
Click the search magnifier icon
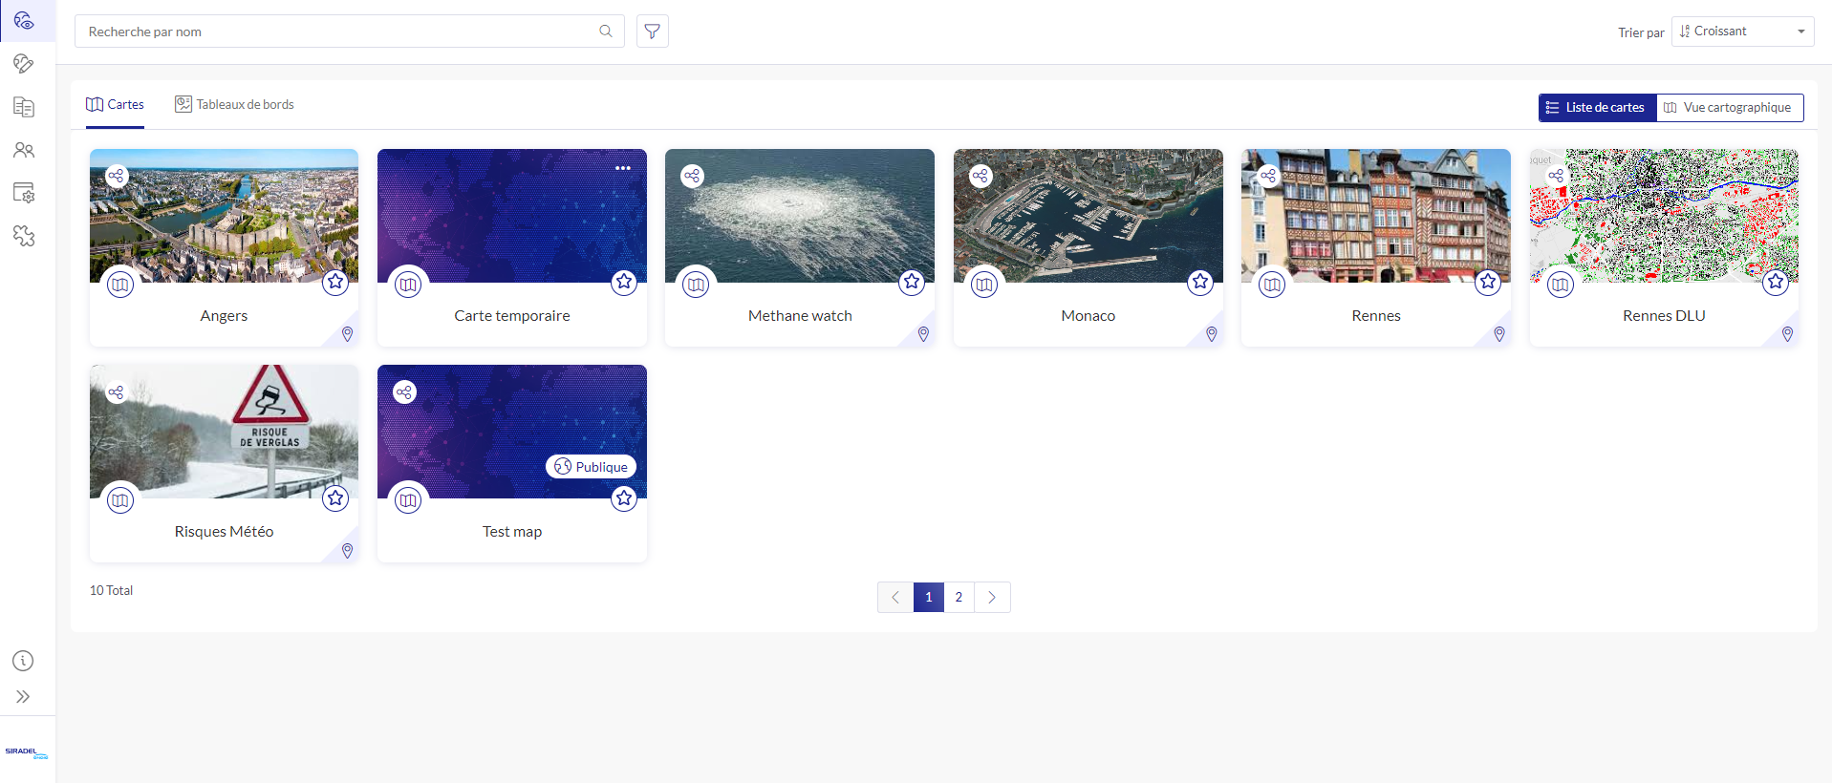click(x=606, y=32)
